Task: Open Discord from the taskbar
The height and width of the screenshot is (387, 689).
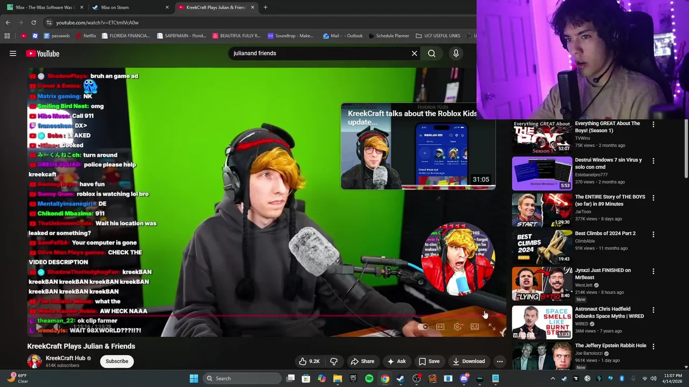Action: 464,378
